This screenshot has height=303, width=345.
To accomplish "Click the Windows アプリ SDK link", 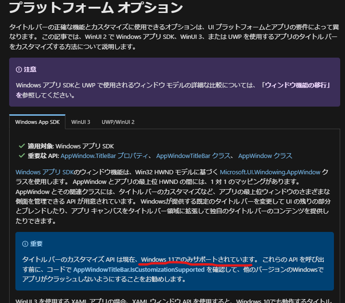I will [x=44, y=172].
